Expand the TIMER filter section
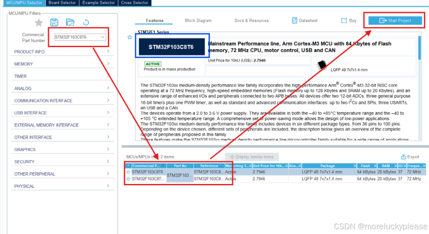 [62, 76]
